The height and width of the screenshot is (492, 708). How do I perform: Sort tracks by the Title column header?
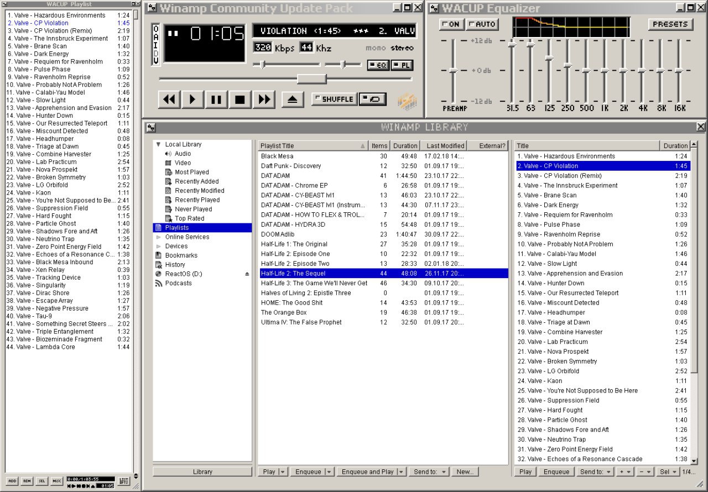coord(587,146)
